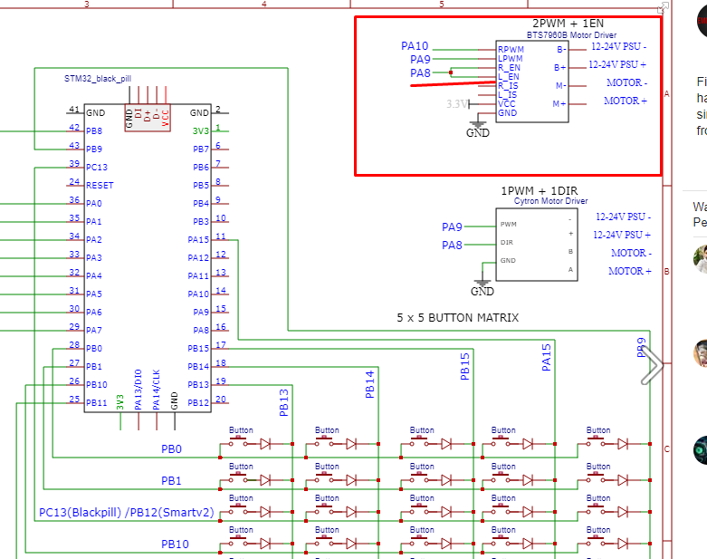The image size is (707, 559).
Task: Click the greyed 3.3V label near VCC
Action: coord(457,104)
